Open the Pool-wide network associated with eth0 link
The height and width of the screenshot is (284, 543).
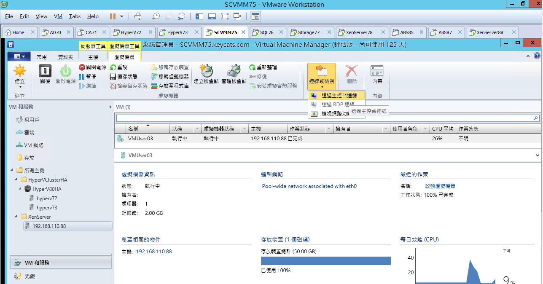click(309, 186)
